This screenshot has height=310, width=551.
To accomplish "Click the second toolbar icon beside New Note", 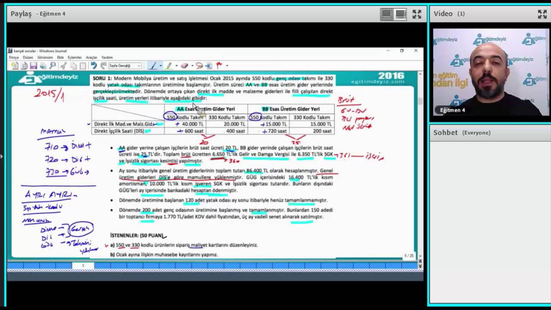I will pos(24,66).
